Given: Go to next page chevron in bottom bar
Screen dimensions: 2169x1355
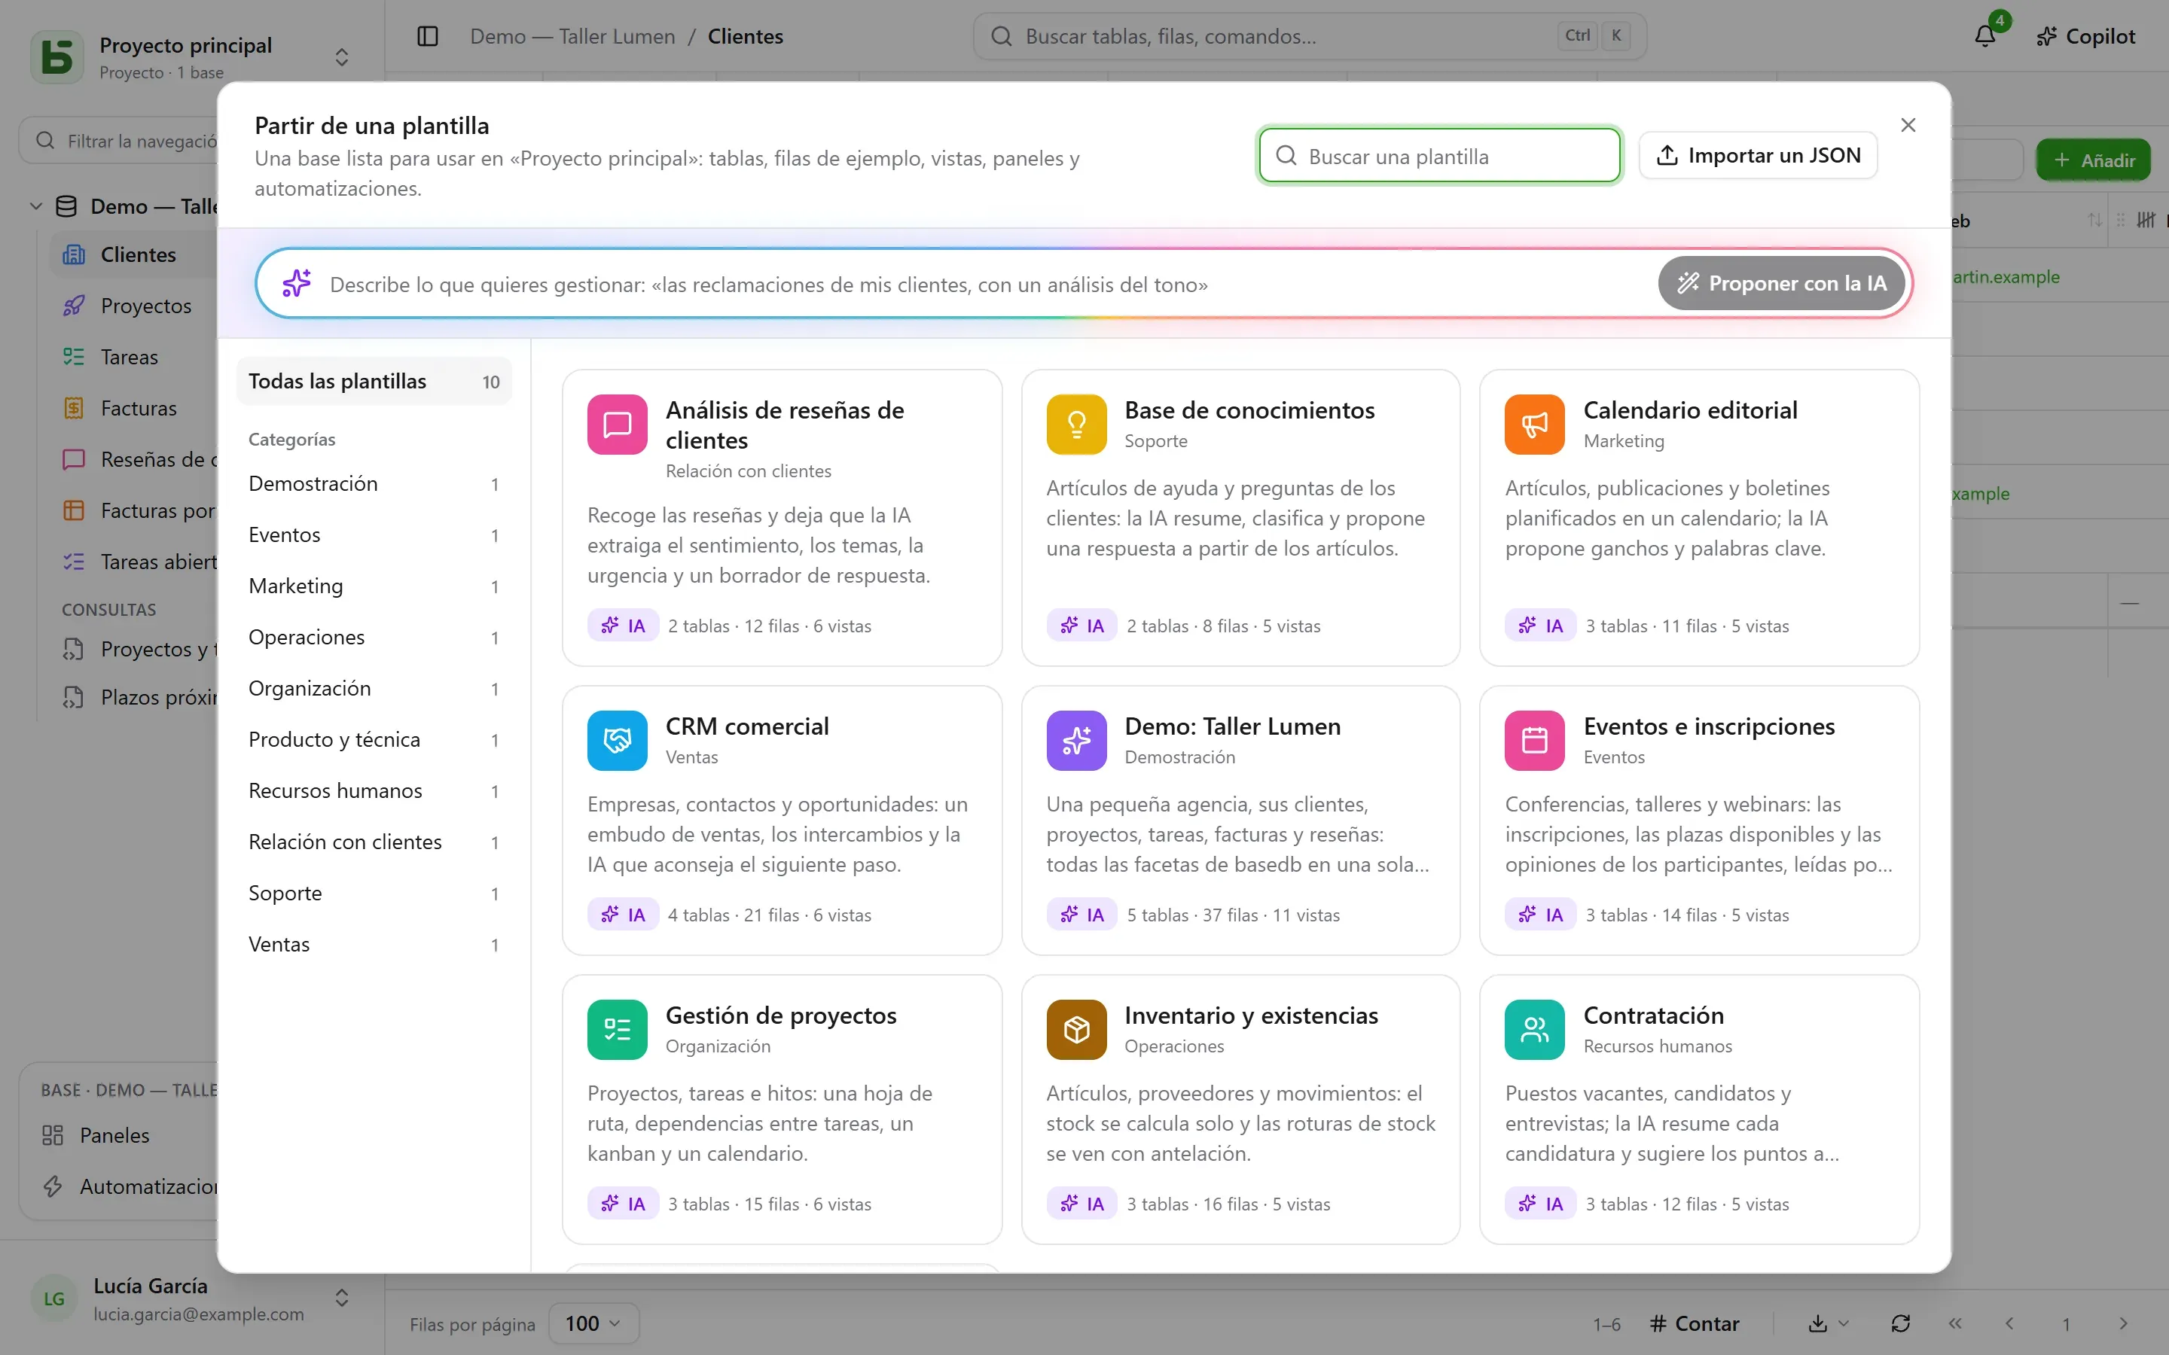Looking at the screenshot, I should pyautogui.click(x=2122, y=1323).
